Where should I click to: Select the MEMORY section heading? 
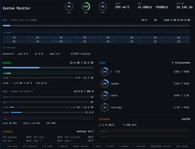click(7, 63)
